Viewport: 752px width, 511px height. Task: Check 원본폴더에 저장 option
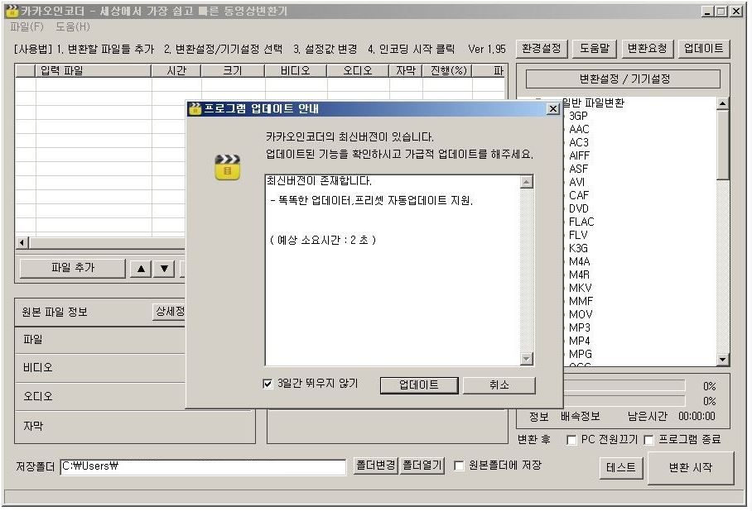(x=459, y=466)
